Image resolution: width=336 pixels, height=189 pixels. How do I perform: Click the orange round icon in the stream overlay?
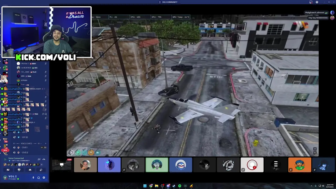tap(91, 152)
